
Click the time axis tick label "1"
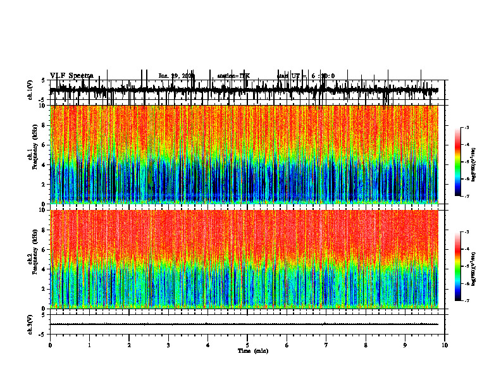coord(89,345)
